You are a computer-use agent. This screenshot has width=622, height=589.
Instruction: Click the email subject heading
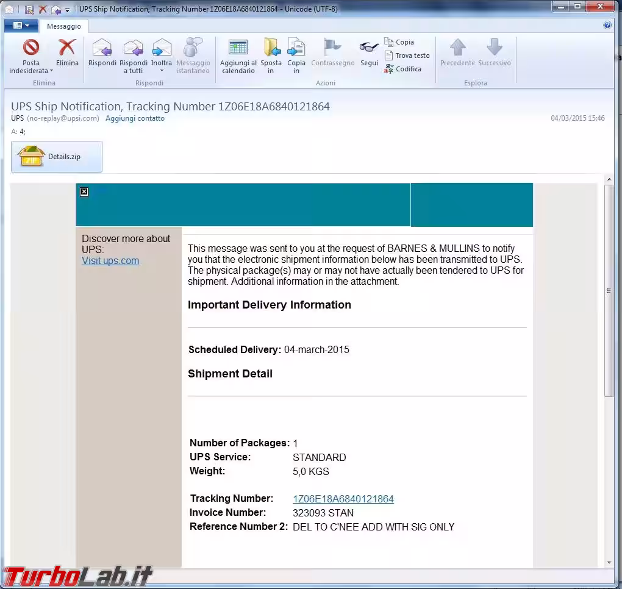point(171,106)
